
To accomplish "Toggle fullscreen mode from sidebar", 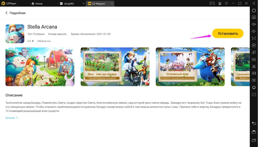I will pyautogui.click(x=254, y=38).
